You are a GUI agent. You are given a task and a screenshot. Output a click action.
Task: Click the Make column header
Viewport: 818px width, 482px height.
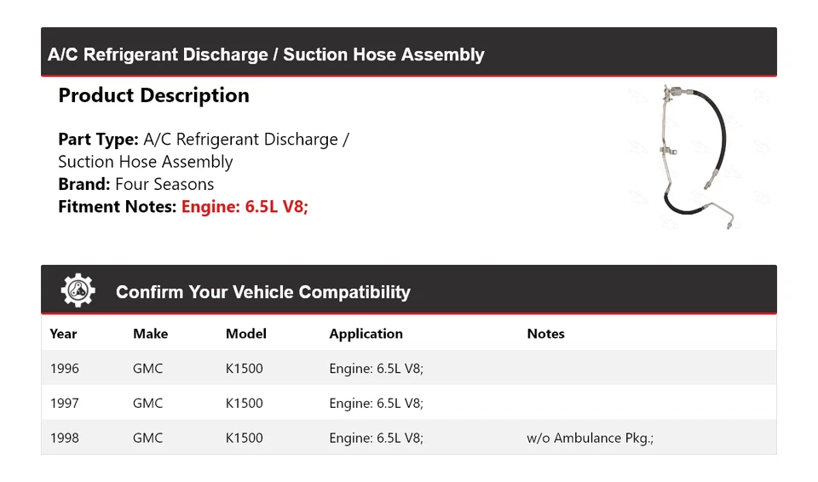(150, 334)
